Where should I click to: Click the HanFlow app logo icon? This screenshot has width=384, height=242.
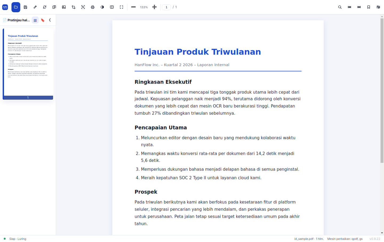(5, 7)
